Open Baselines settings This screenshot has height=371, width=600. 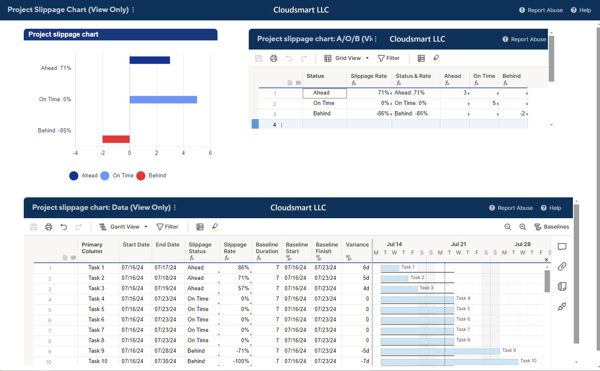552,227
